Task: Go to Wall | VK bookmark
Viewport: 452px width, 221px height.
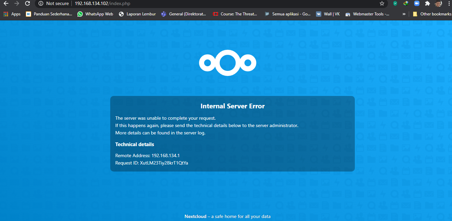Action: (328, 14)
